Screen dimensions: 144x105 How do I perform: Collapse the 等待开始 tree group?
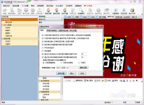pyautogui.click(x=2, y=20)
